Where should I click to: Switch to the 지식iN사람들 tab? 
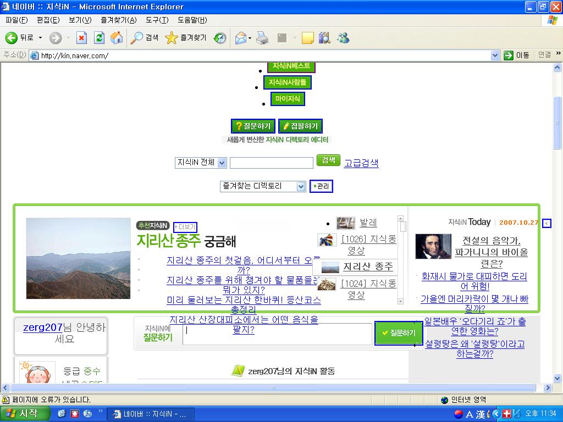(287, 82)
